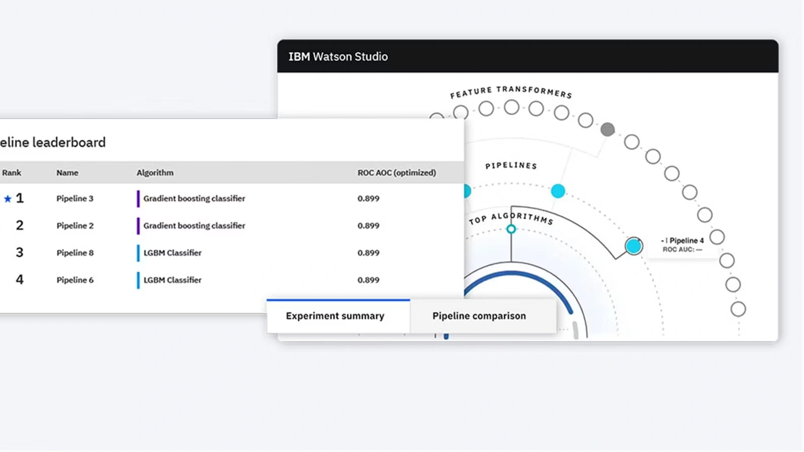Click the blue bar in the Pipeline 8 row

[x=138, y=253]
